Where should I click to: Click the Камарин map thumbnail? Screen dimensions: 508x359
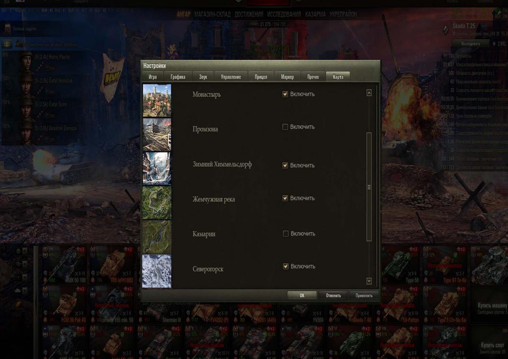[x=157, y=237]
